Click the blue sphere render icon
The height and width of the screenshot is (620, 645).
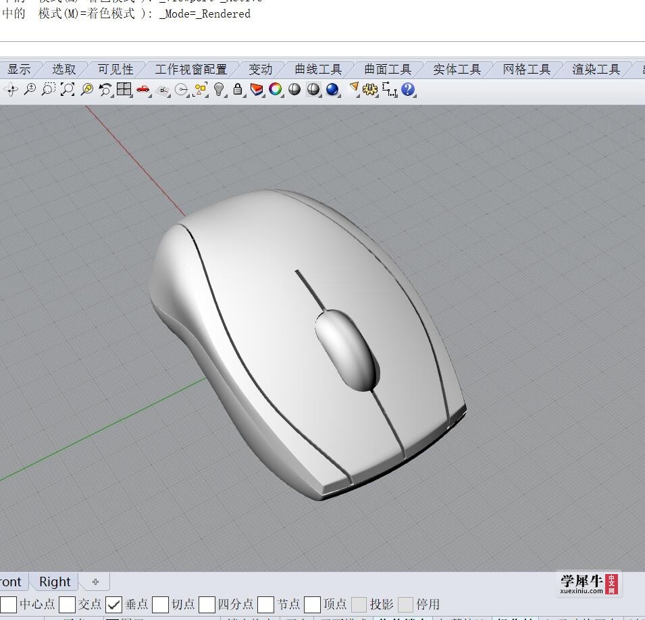(x=332, y=89)
